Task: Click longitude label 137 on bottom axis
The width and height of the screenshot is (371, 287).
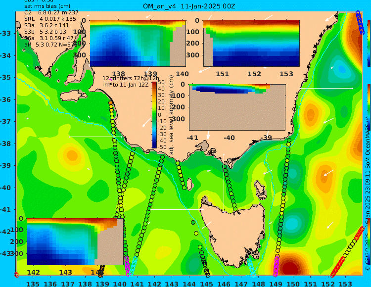Action: pyautogui.click(x=68, y=284)
